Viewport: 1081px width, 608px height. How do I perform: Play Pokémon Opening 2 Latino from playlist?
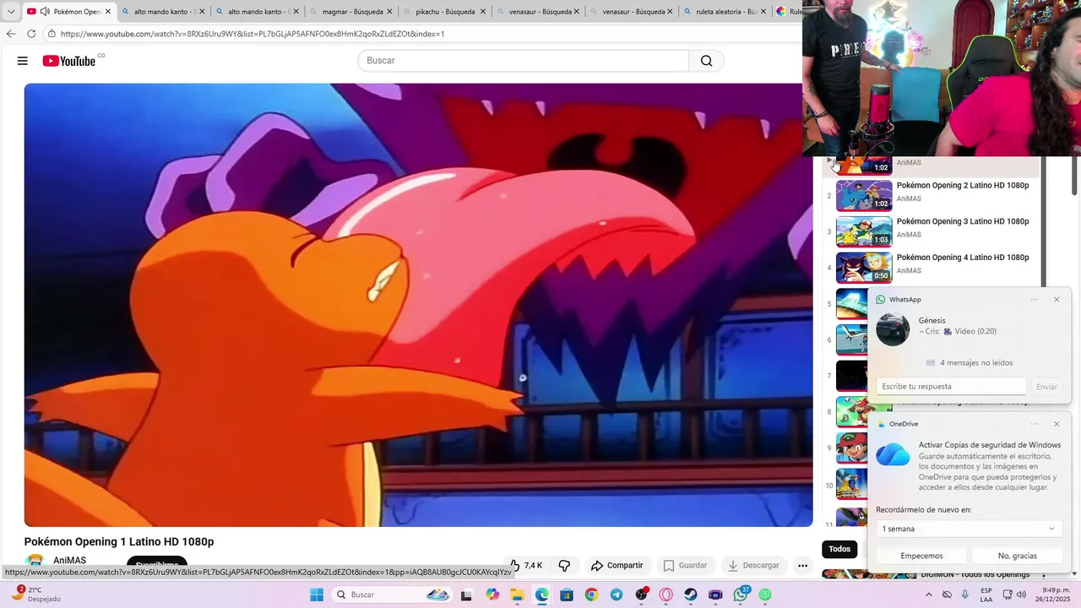932,195
